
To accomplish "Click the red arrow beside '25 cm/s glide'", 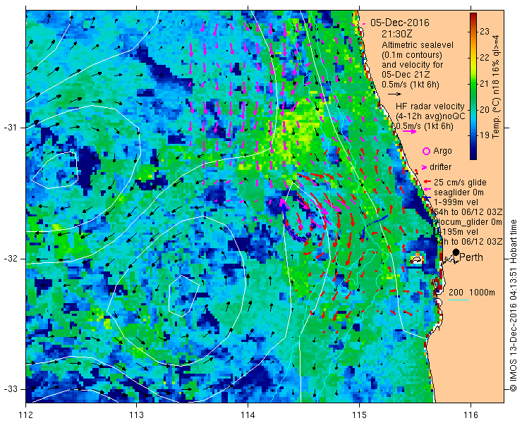I will tap(427, 182).
